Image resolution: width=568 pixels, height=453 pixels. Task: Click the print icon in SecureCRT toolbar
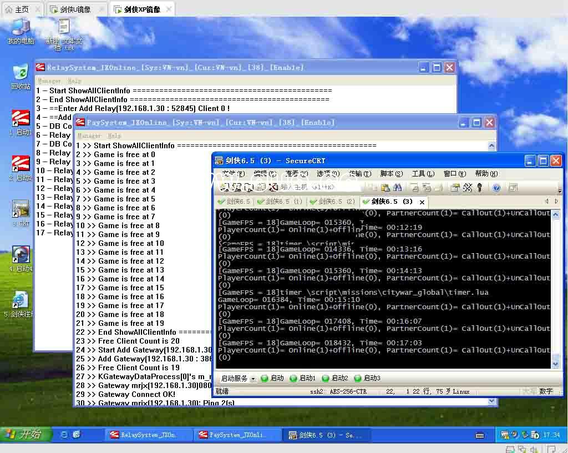[x=415, y=187]
